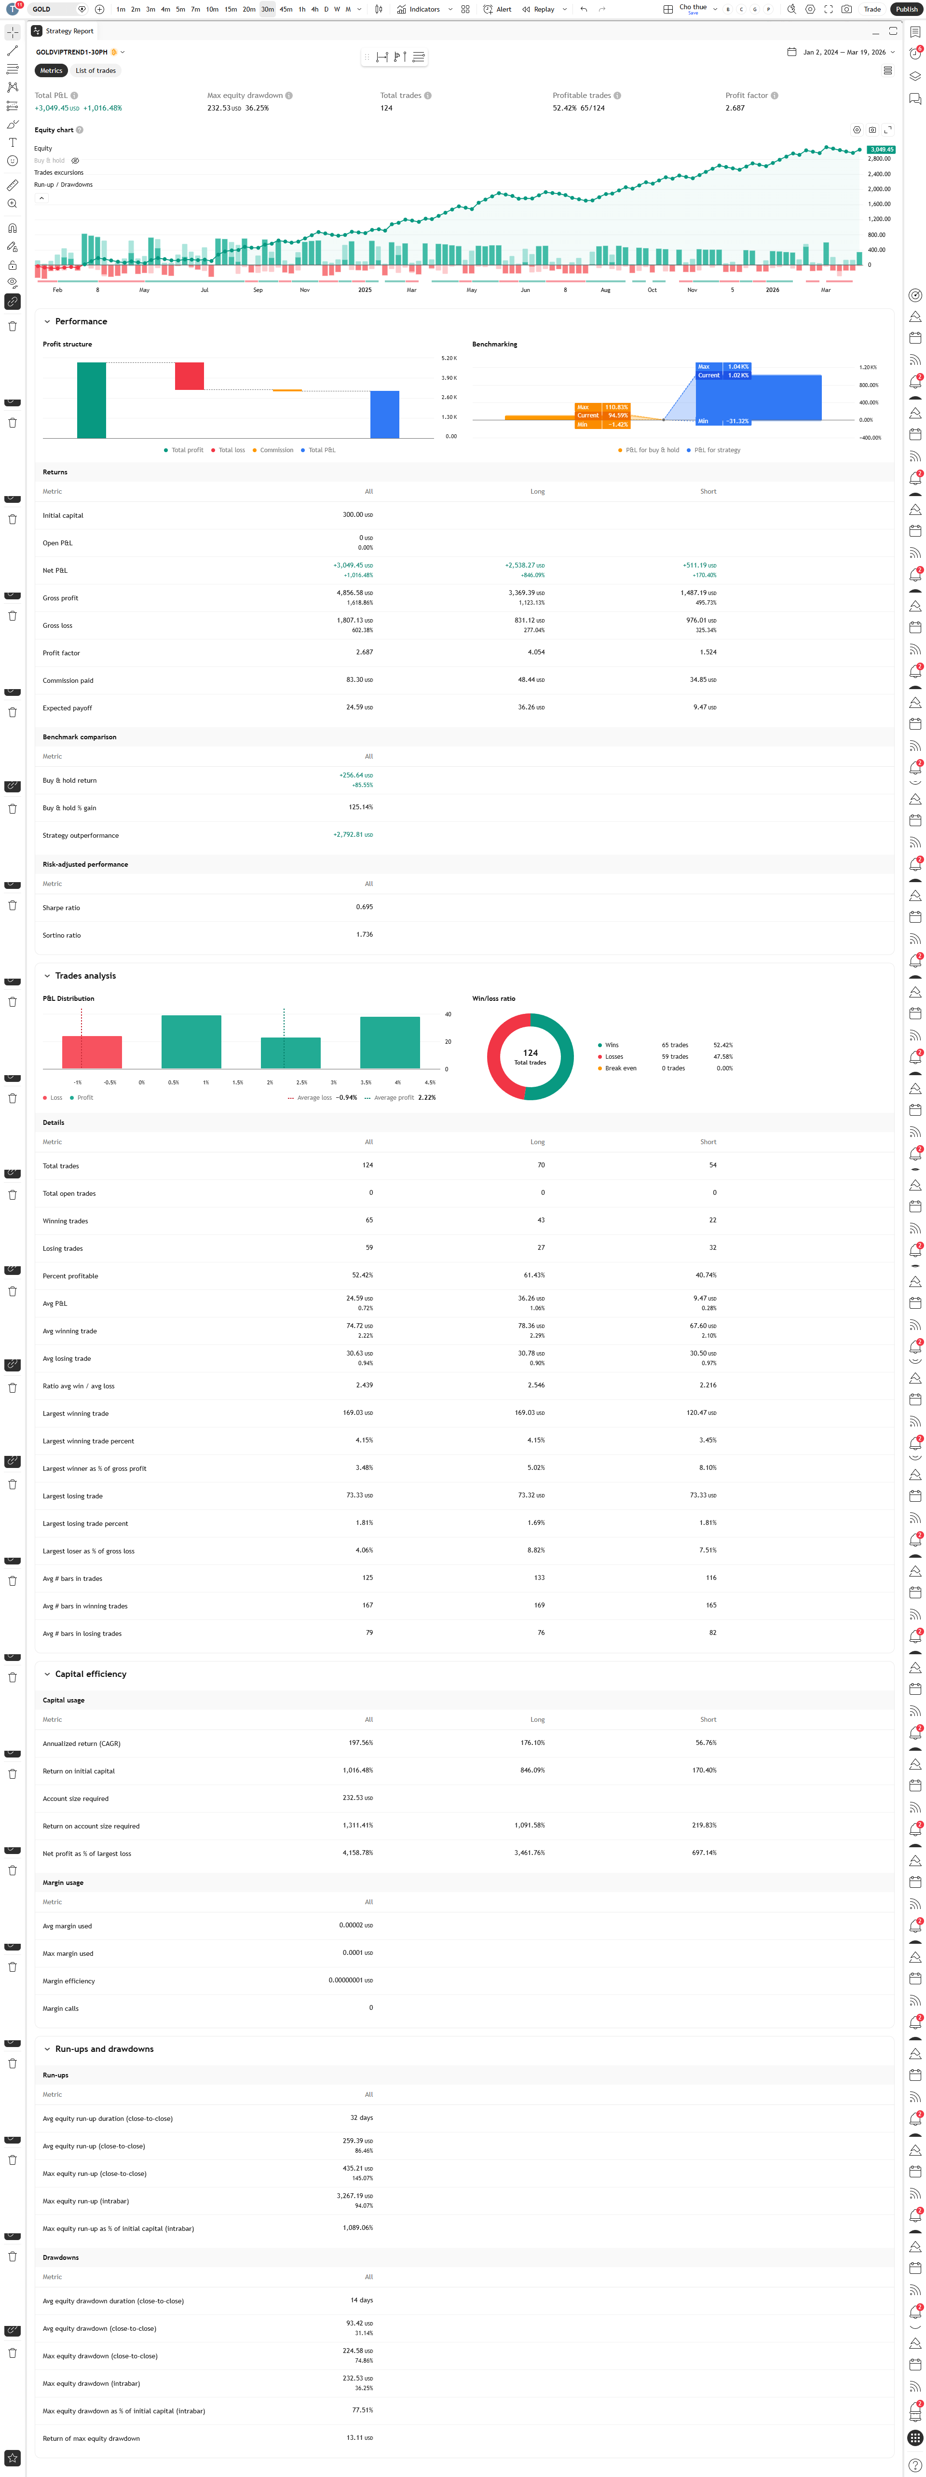Screen dimensions: 926x2477
Task: Toggle Run-up / Drawdowns series
Action: [x=63, y=185]
